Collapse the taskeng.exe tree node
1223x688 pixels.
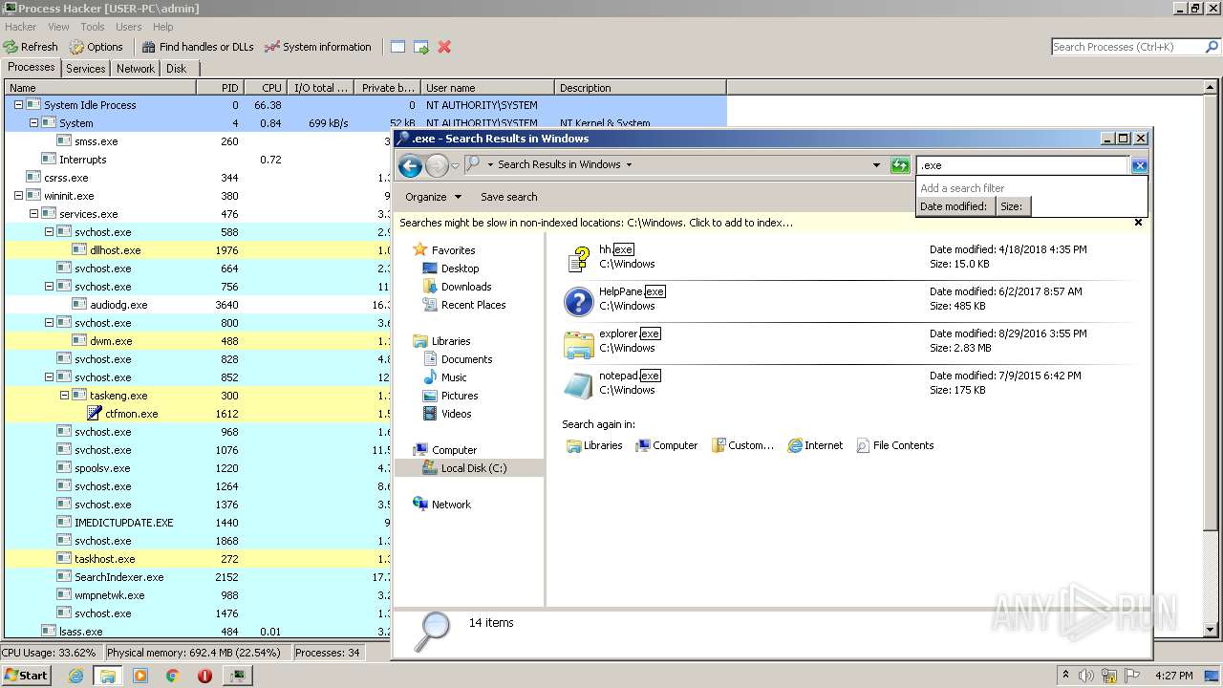click(x=64, y=396)
